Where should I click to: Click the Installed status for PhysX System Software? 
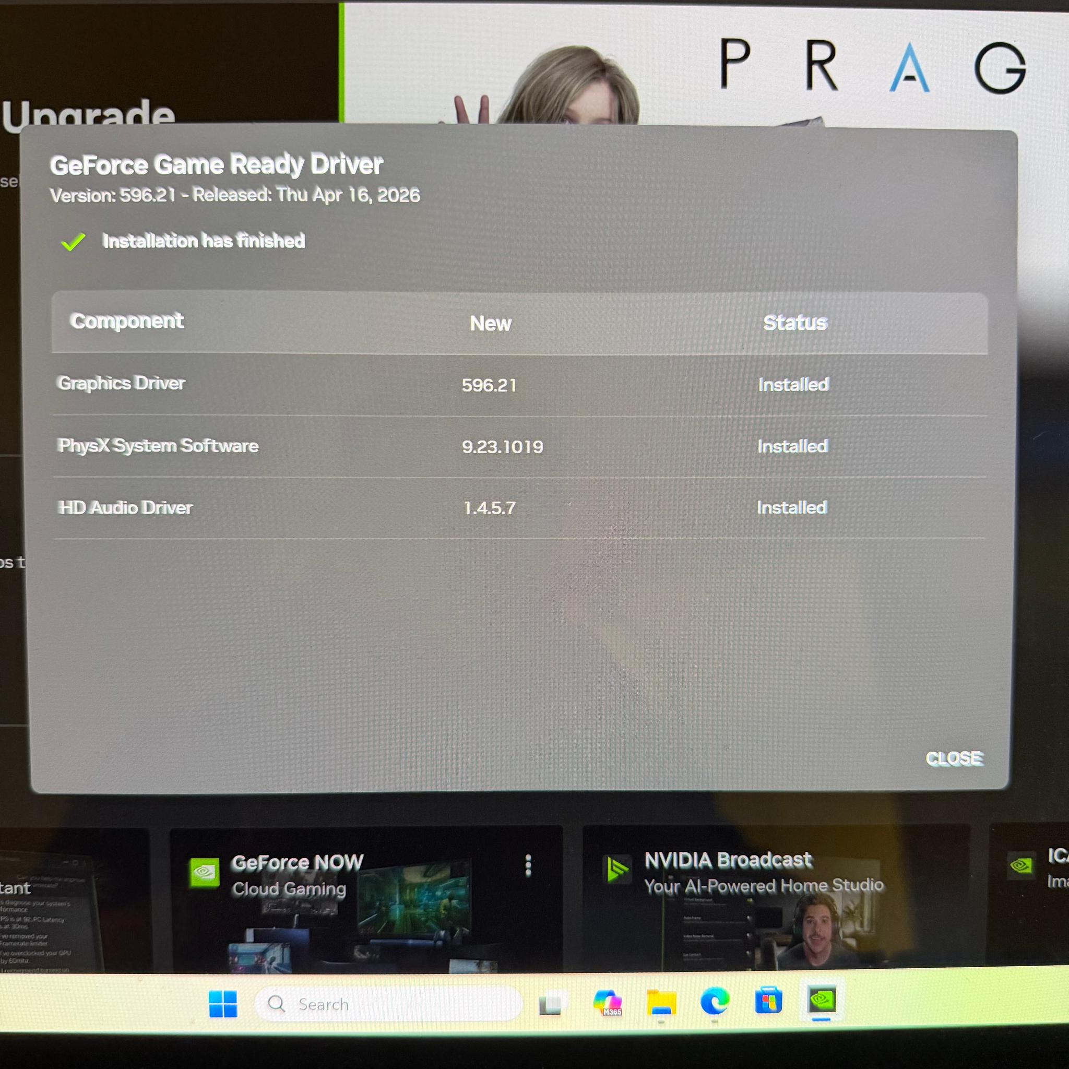(792, 446)
